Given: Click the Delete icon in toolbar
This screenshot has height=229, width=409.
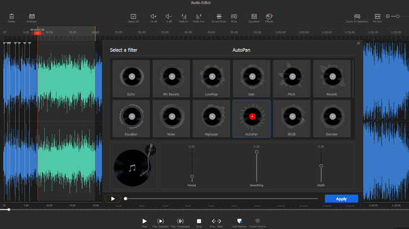Looking at the screenshot, I should point(11,16).
